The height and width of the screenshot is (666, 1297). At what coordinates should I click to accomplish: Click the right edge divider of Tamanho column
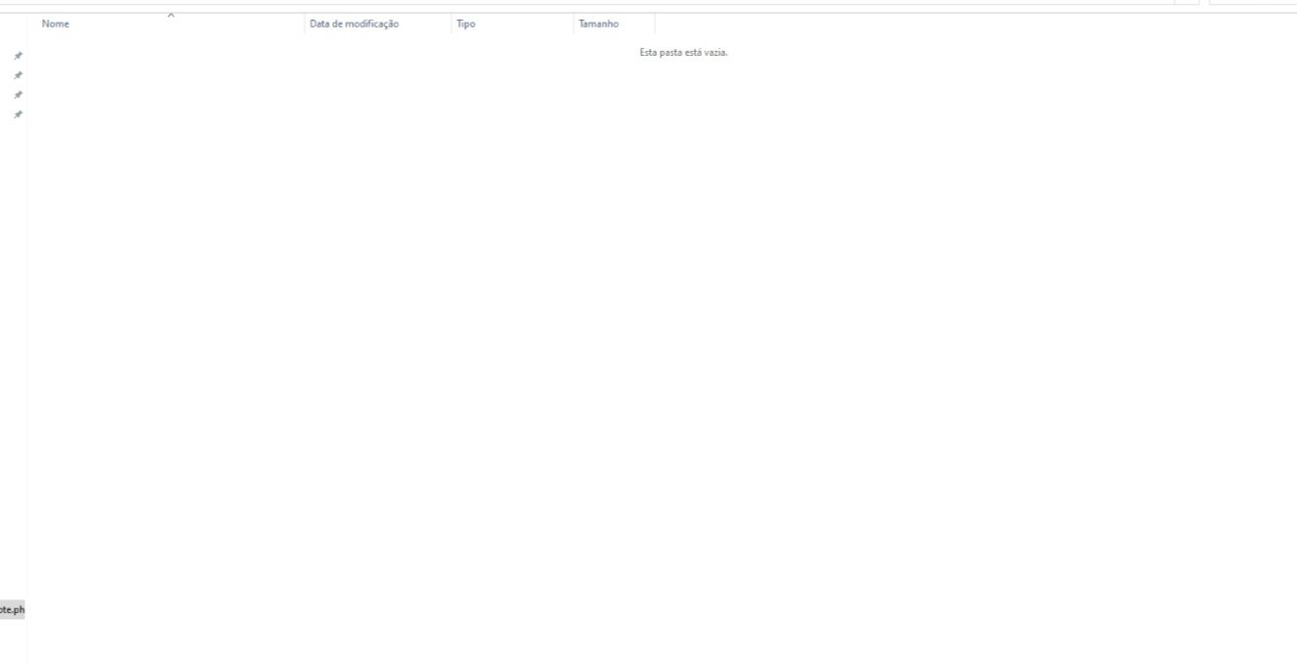click(655, 23)
